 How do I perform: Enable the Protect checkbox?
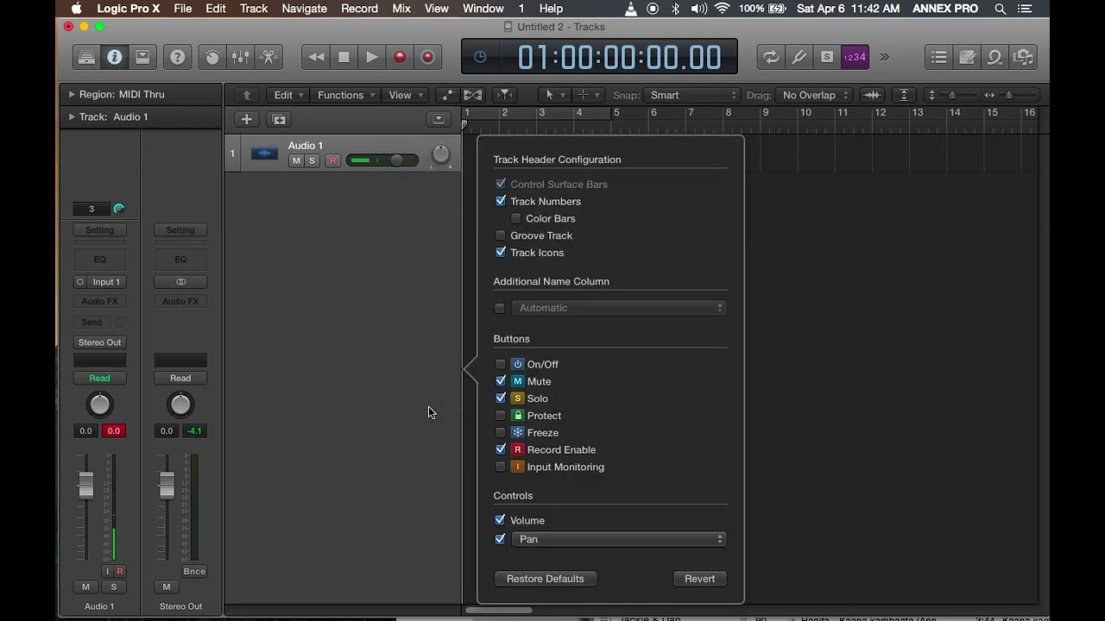(501, 416)
